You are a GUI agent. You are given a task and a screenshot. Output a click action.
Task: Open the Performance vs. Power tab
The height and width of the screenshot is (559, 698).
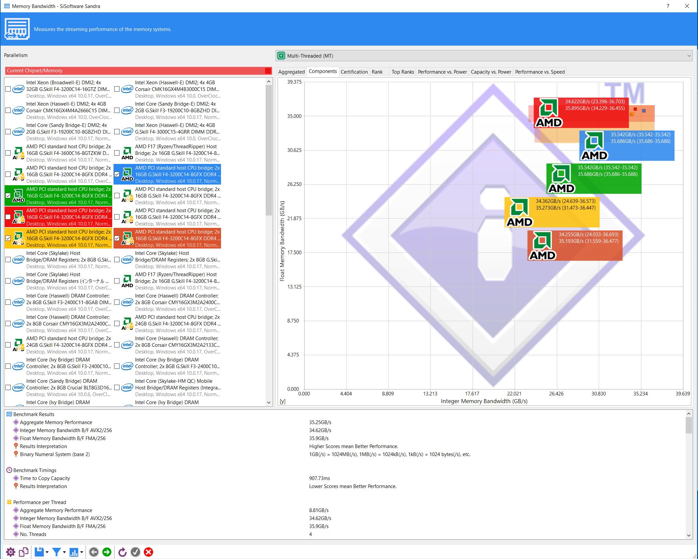point(442,72)
